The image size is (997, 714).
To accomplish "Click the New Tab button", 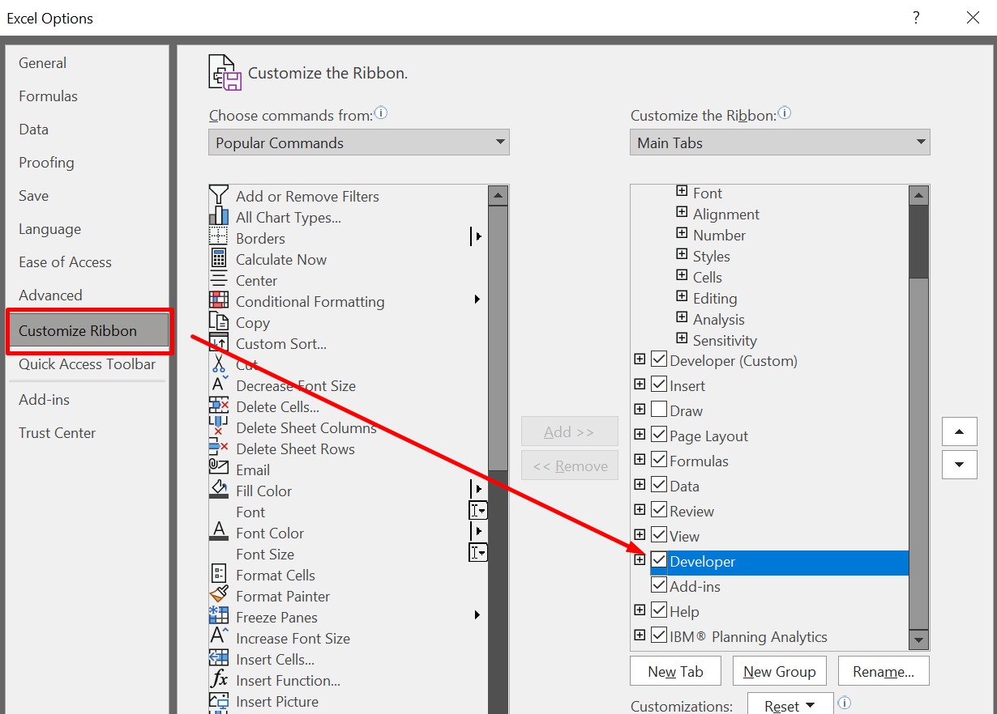I will (x=675, y=671).
